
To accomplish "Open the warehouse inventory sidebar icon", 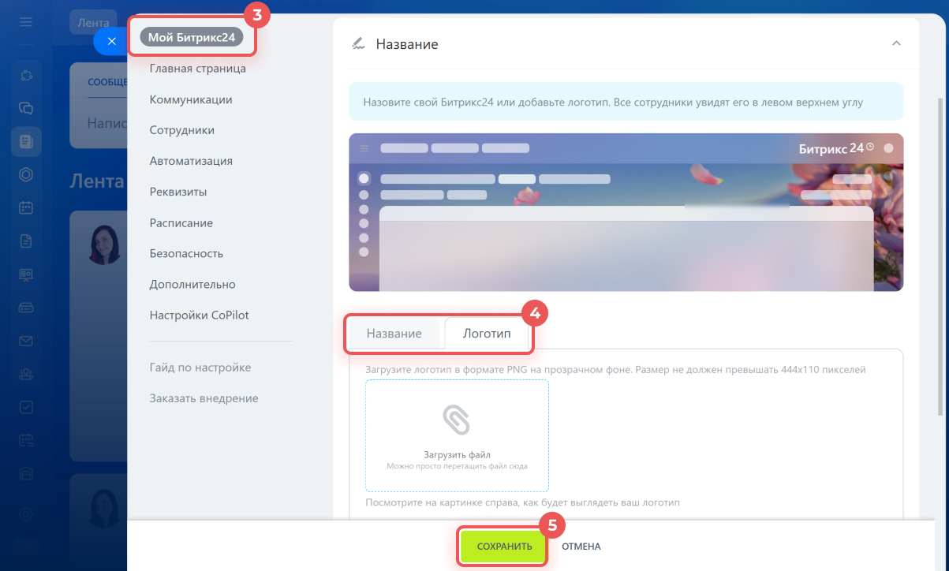I will 26,473.
